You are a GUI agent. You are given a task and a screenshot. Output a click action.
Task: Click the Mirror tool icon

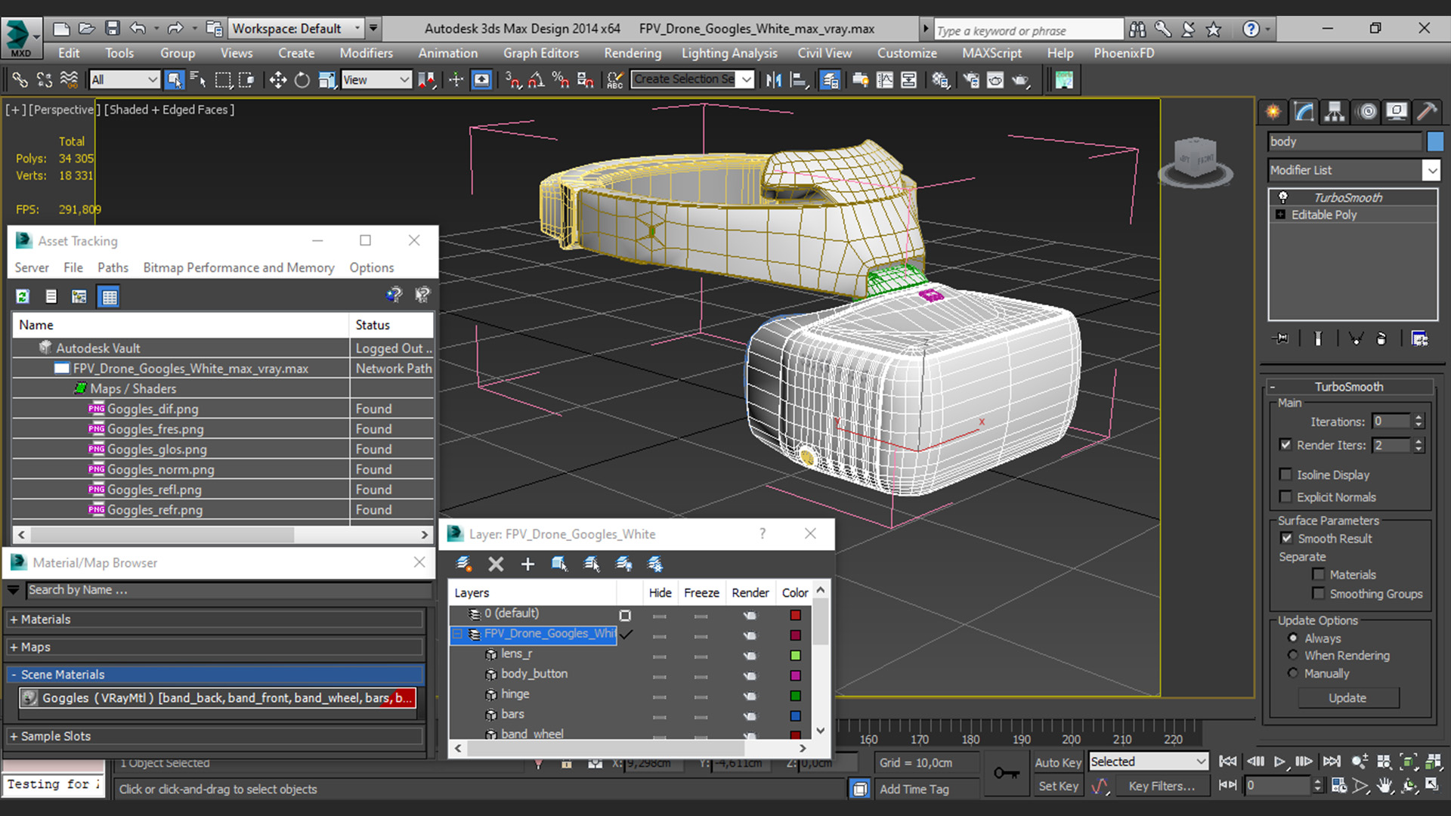click(773, 80)
